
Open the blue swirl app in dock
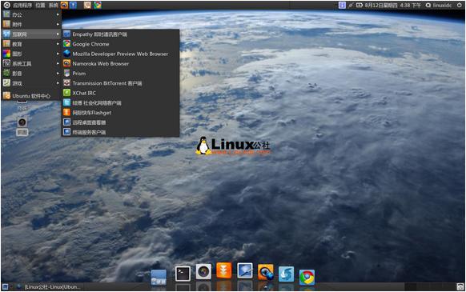pos(286,274)
